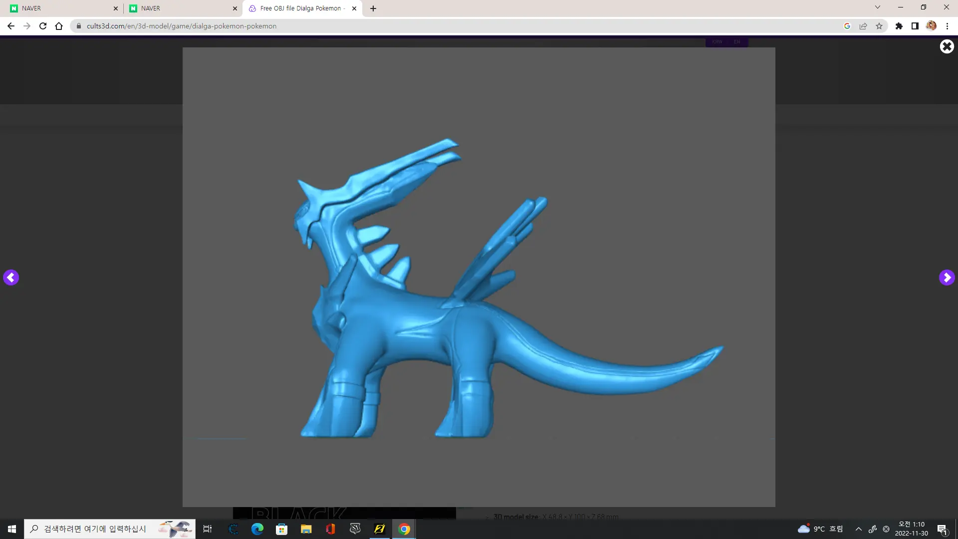Open a new browser tab
Viewport: 958px width, 539px height.
[x=373, y=8]
